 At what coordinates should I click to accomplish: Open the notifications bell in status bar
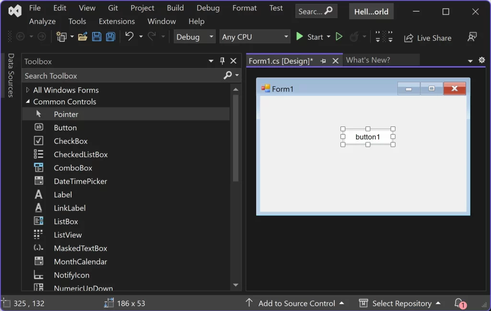(459, 303)
